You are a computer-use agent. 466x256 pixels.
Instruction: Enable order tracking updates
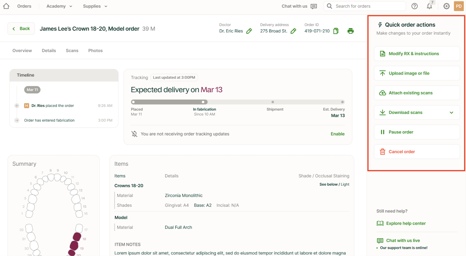(x=337, y=134)
